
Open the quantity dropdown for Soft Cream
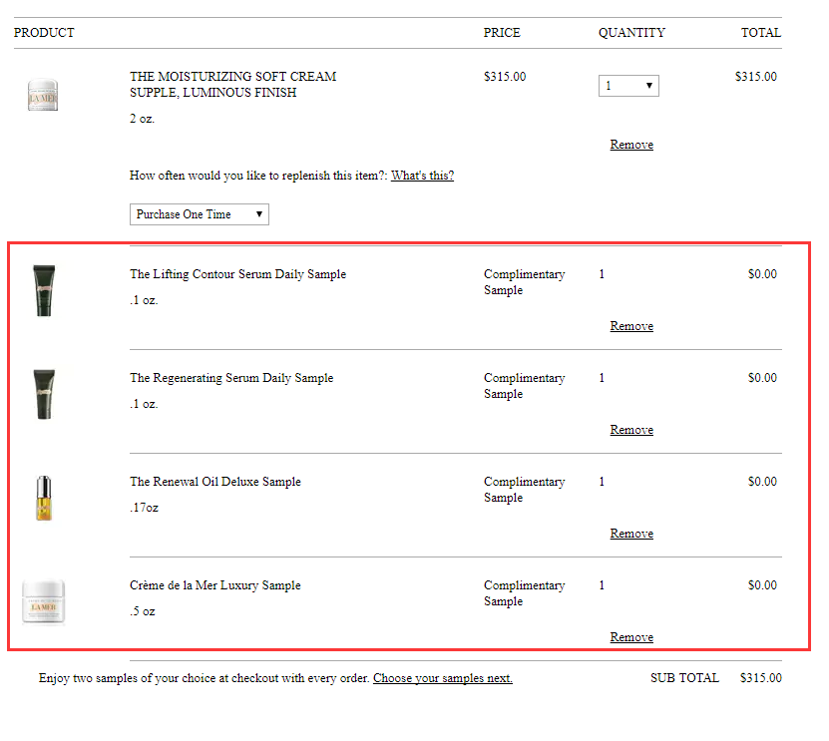(x=628, y=86)
